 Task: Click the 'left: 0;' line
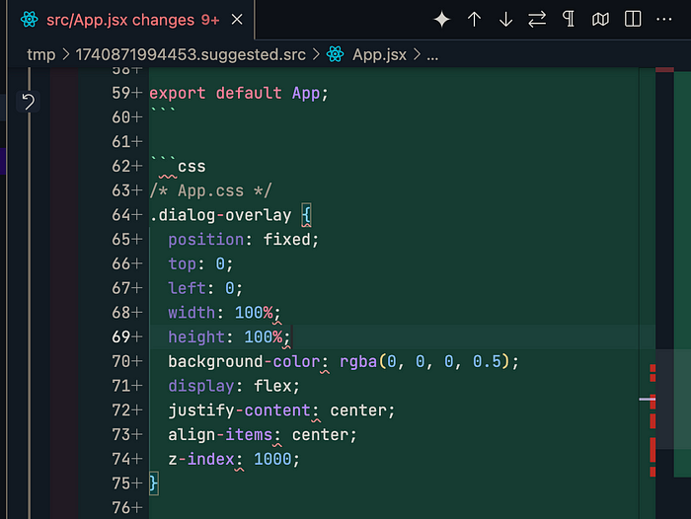click(205, 288)
